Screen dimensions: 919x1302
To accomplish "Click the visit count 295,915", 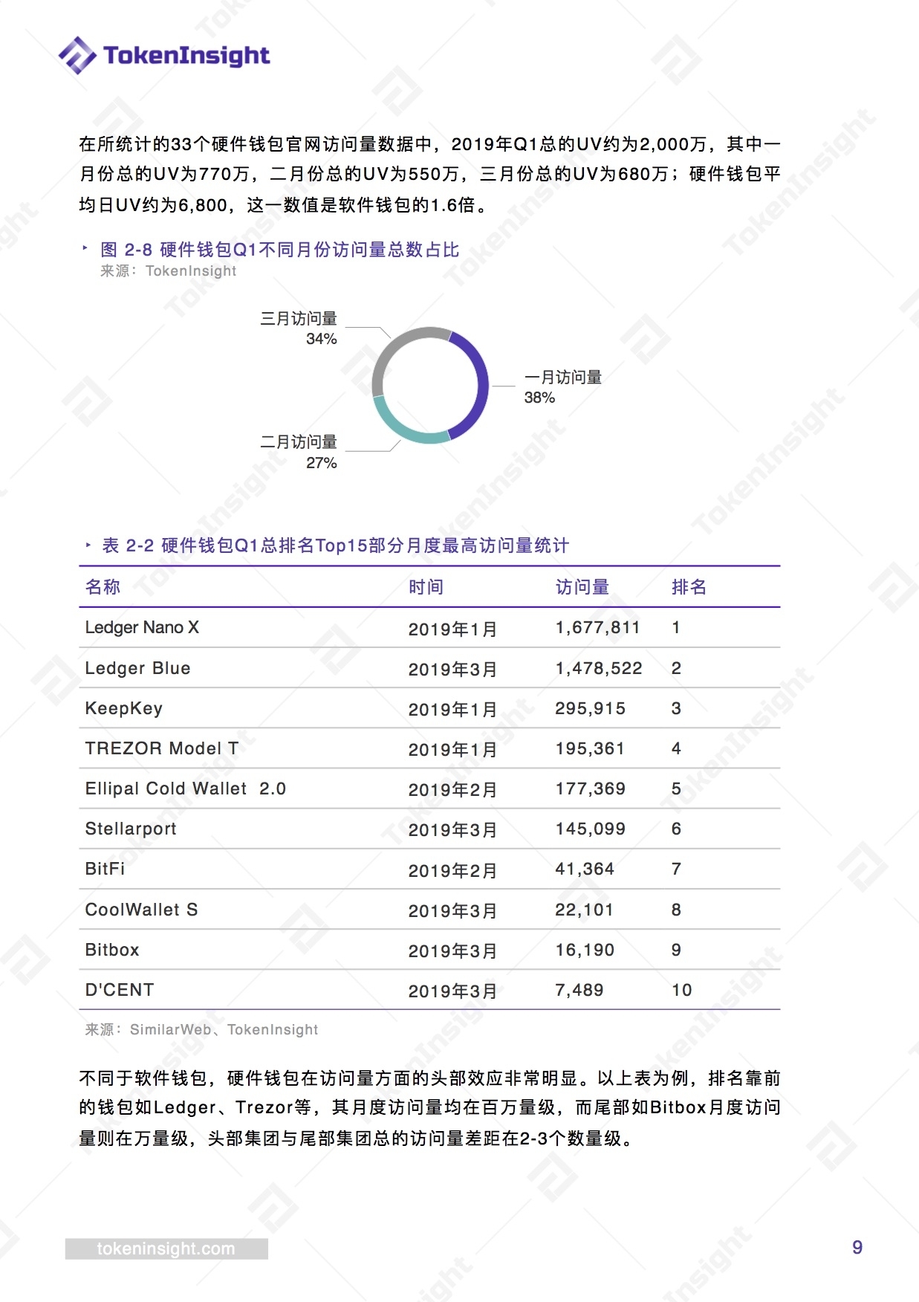I will pos(591,708).
